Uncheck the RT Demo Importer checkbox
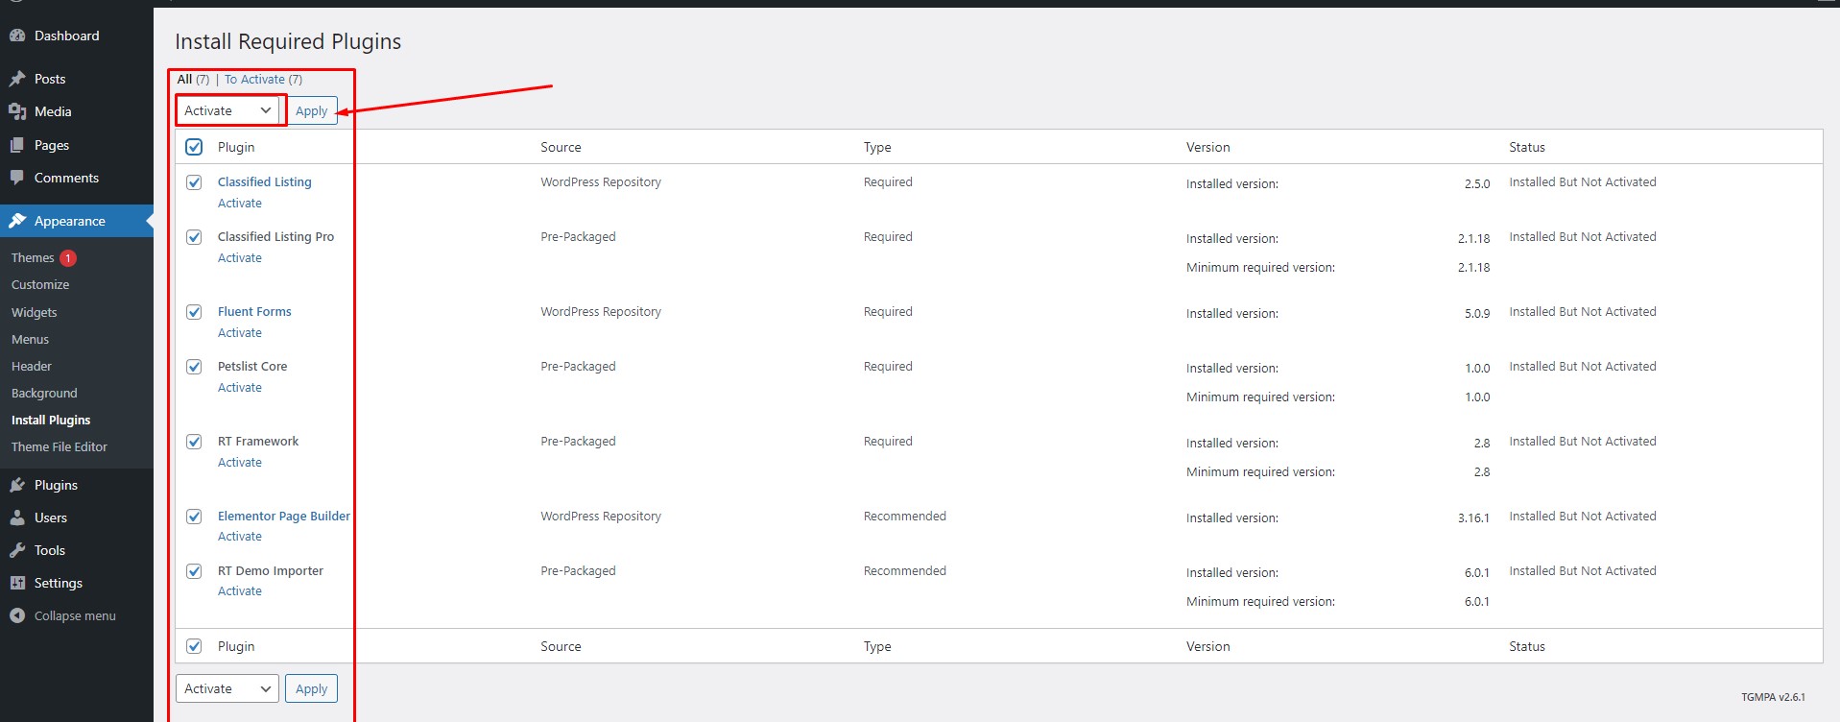The height and width of the screenshot is (722, 1840). tap(194, 571)
